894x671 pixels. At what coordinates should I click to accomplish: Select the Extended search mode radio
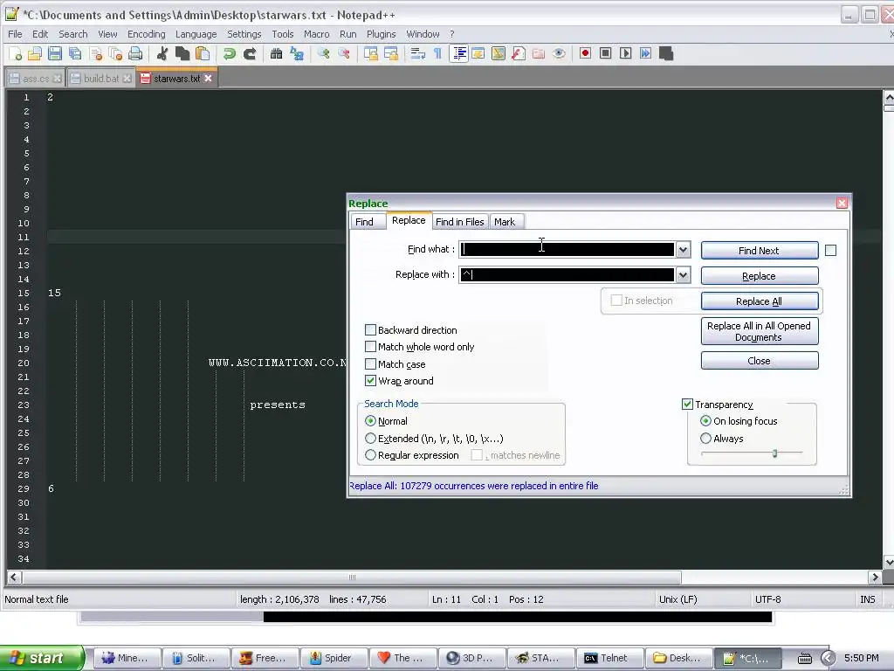point(370,439)
